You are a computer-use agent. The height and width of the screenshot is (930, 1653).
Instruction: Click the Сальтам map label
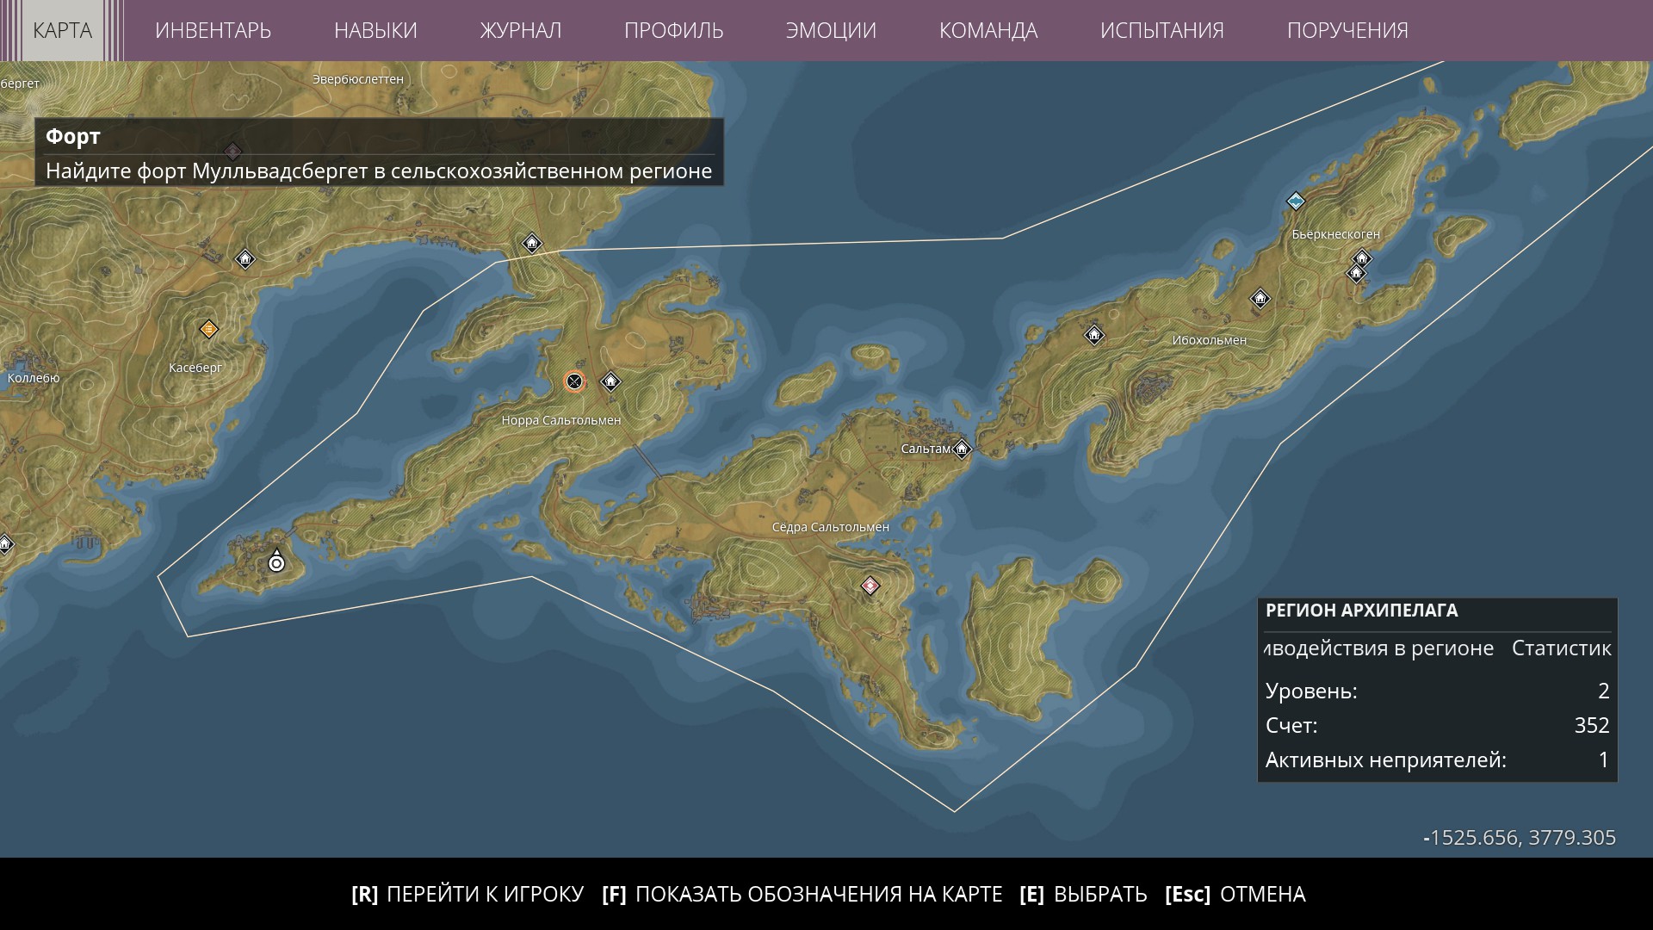click(x=926, y=449)
